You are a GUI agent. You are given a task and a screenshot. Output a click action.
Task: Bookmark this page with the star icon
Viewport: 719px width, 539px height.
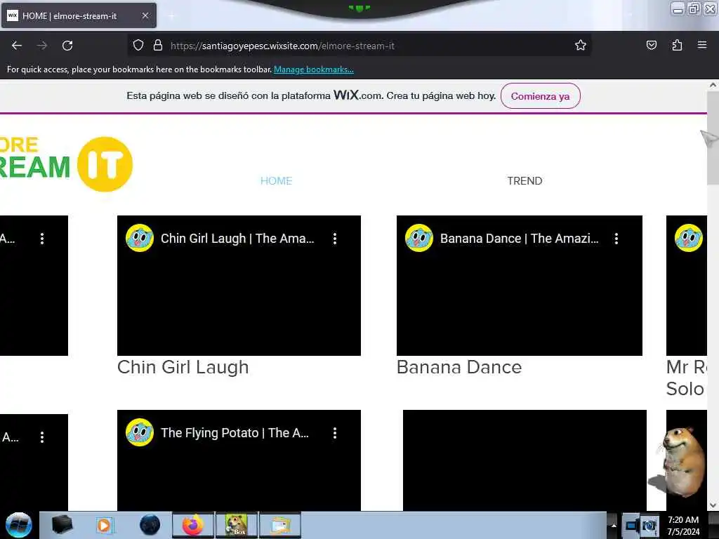(x=581, y=45)
